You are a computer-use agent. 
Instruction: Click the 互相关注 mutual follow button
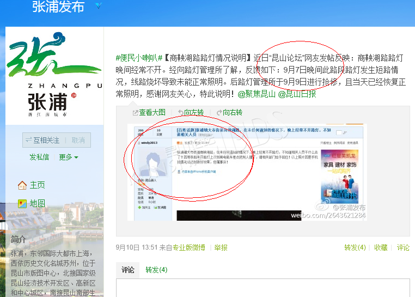[x=42, y=140]
